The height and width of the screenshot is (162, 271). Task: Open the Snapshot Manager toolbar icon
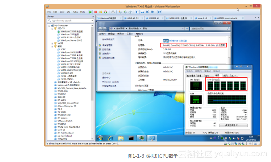click(x=130, y=12)
